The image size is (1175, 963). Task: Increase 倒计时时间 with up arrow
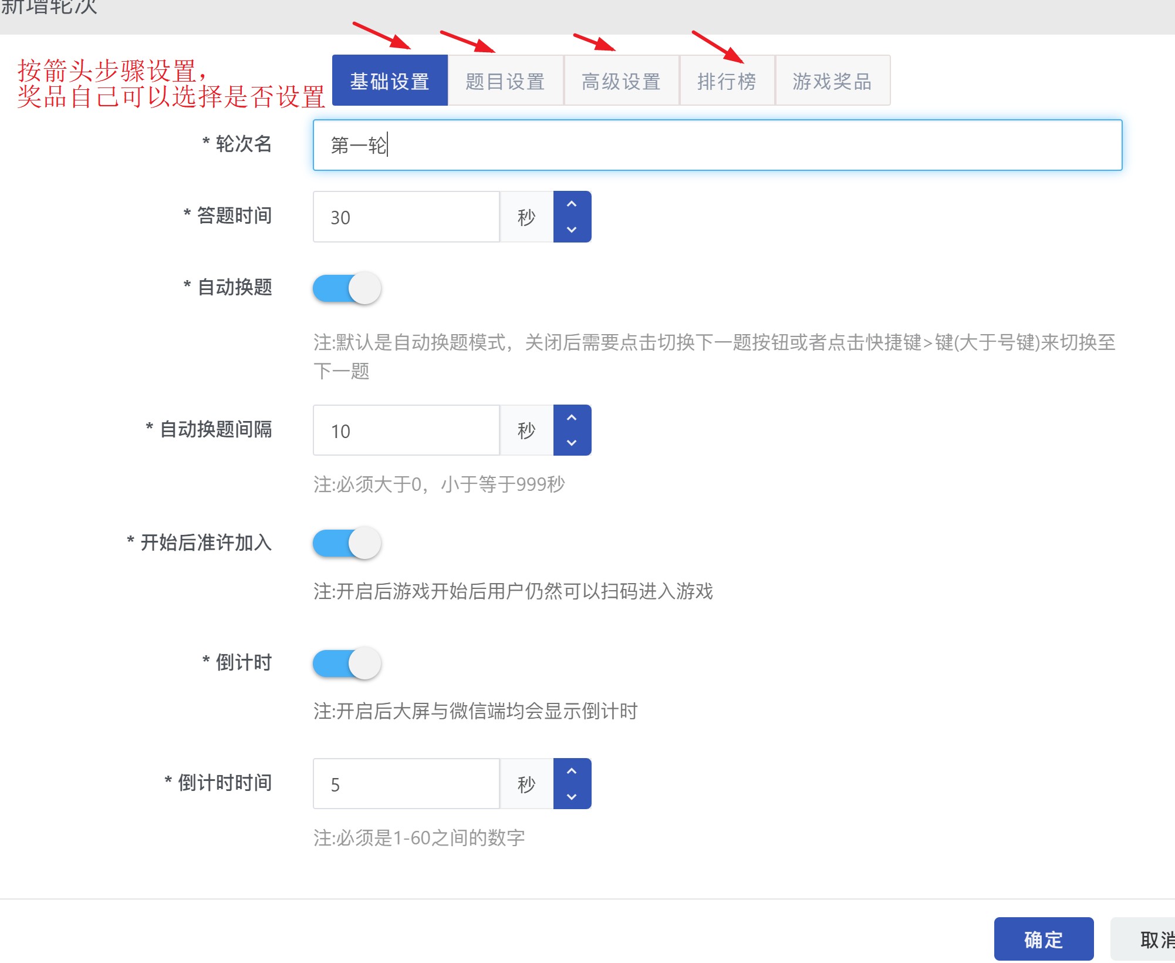(x=572, y=771)
